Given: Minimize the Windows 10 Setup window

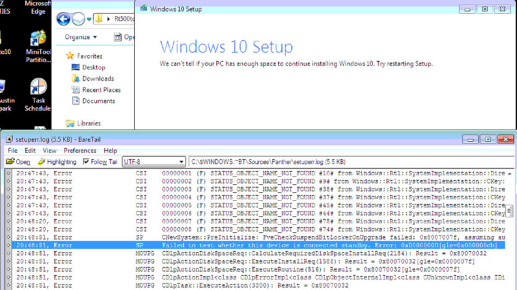Looking at the screenshot, I should (467, 9).
